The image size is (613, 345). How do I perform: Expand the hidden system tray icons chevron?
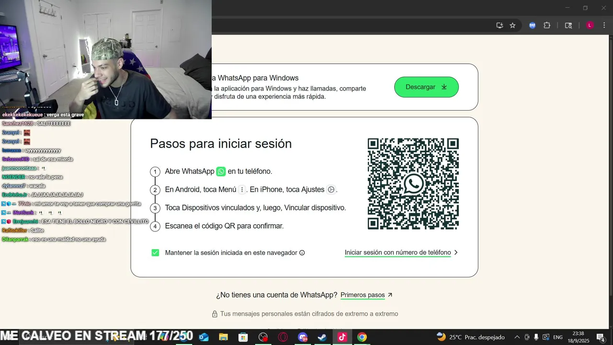tap(517, 337)
